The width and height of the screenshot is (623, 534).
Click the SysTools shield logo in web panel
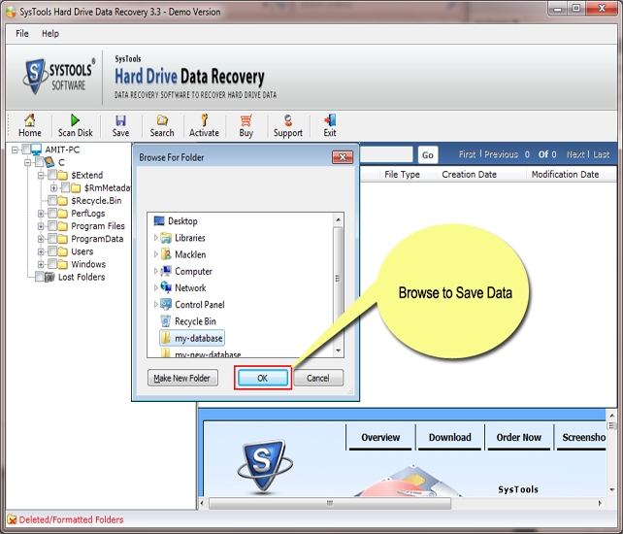[x=265, y=465]
